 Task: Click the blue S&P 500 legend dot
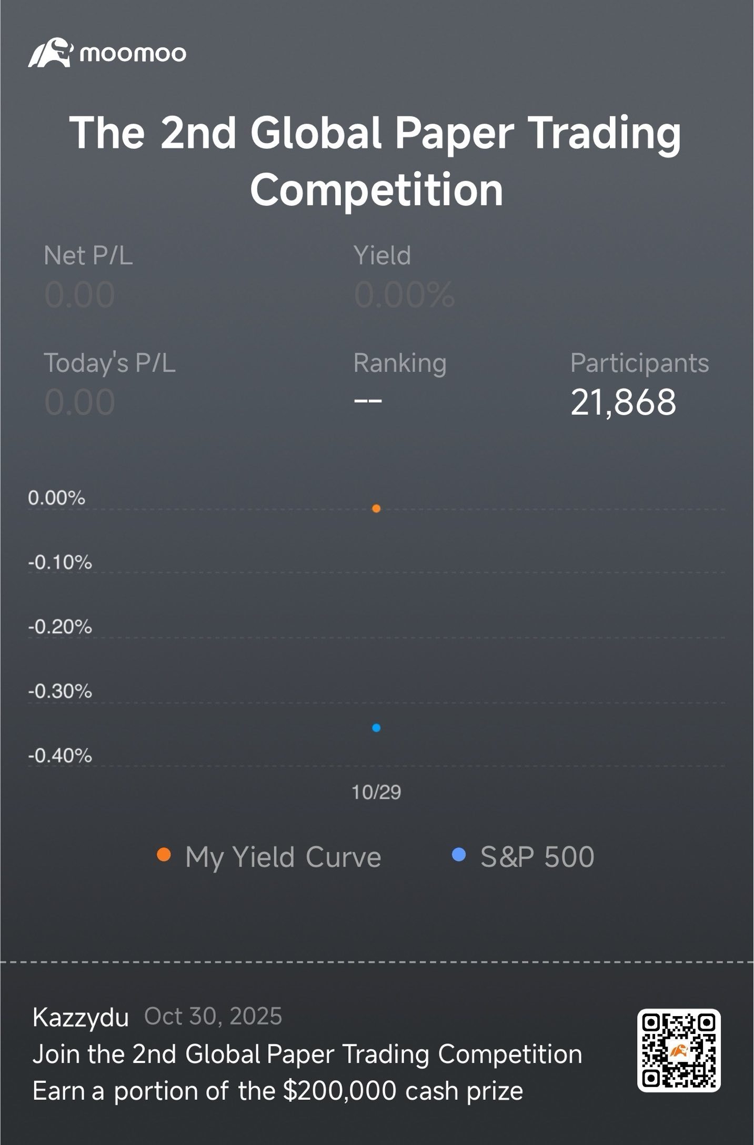(x=459, y=855)
